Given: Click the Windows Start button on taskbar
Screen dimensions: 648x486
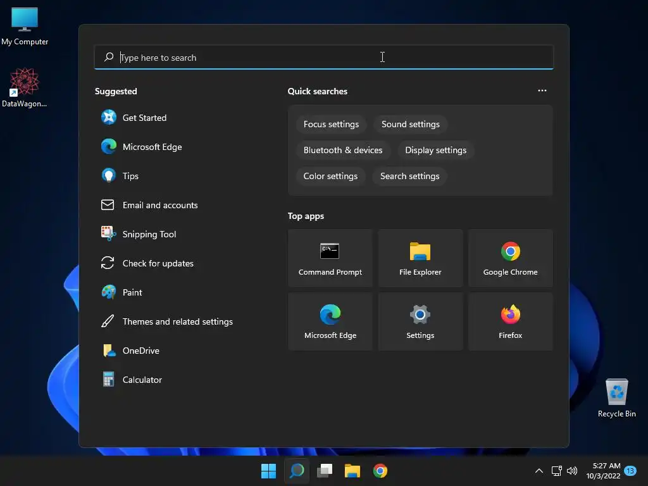Looking at the screenshot, I should 268,471.
